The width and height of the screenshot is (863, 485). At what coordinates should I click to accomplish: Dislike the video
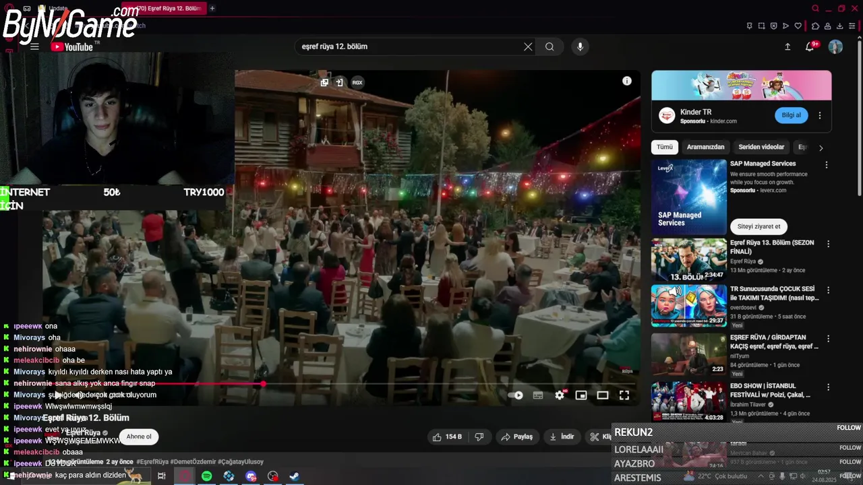point(479,437)
